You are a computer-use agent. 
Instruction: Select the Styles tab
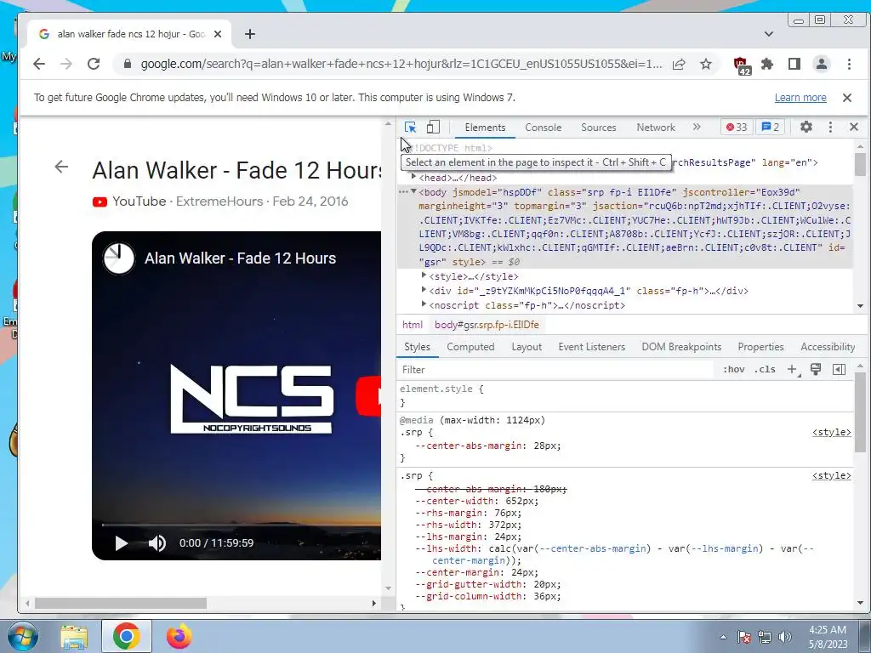pyautogui.click(x=417, y=347)
